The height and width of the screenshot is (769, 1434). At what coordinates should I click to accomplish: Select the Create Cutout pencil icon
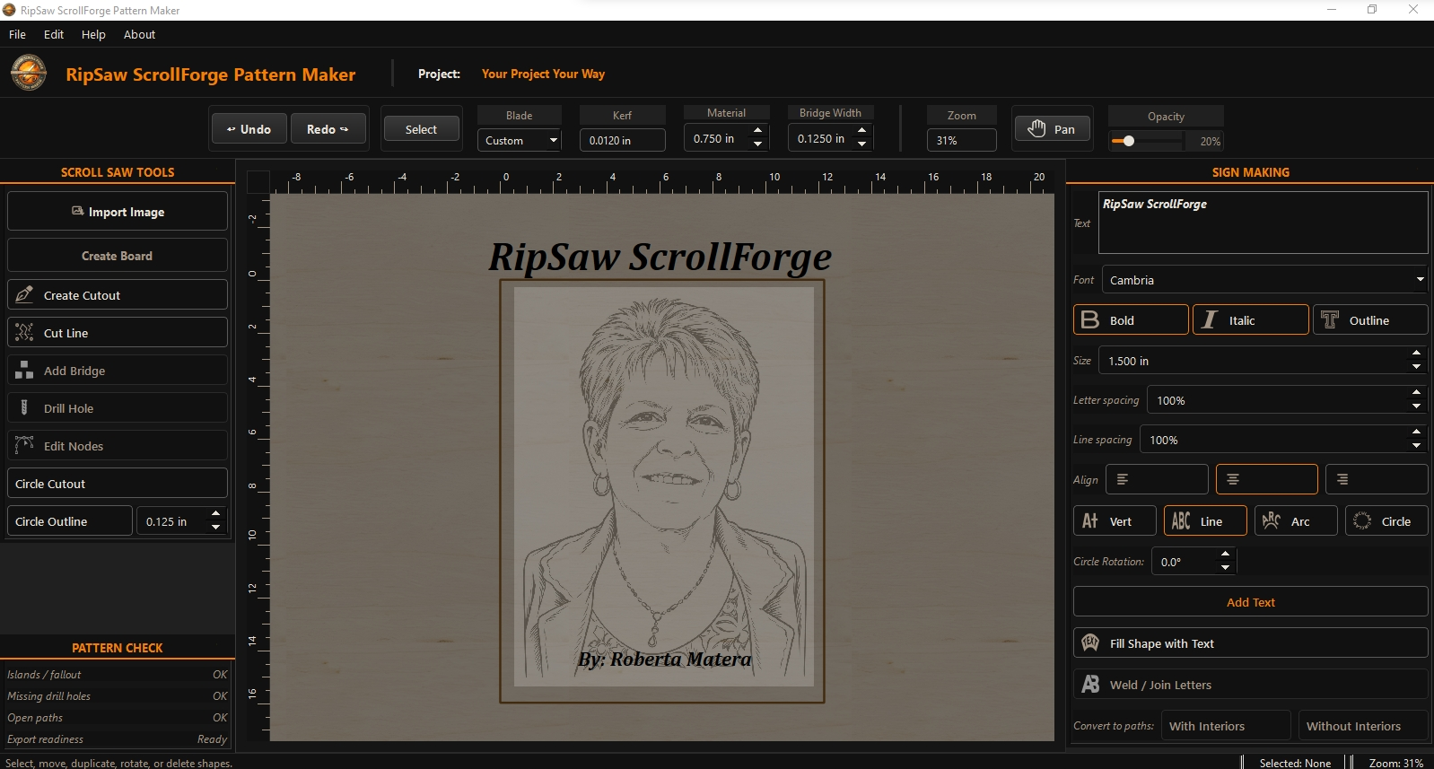[x=24, y=294]
